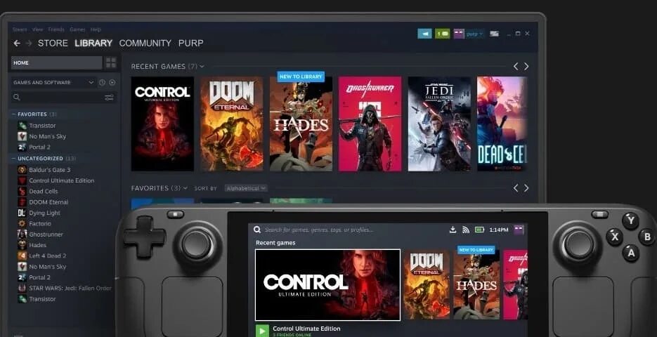Screen dimensions: 657x337
Task: Open downloads icon on Steam Deck screen
Action: pyautogui.click(x=453, y=230)
